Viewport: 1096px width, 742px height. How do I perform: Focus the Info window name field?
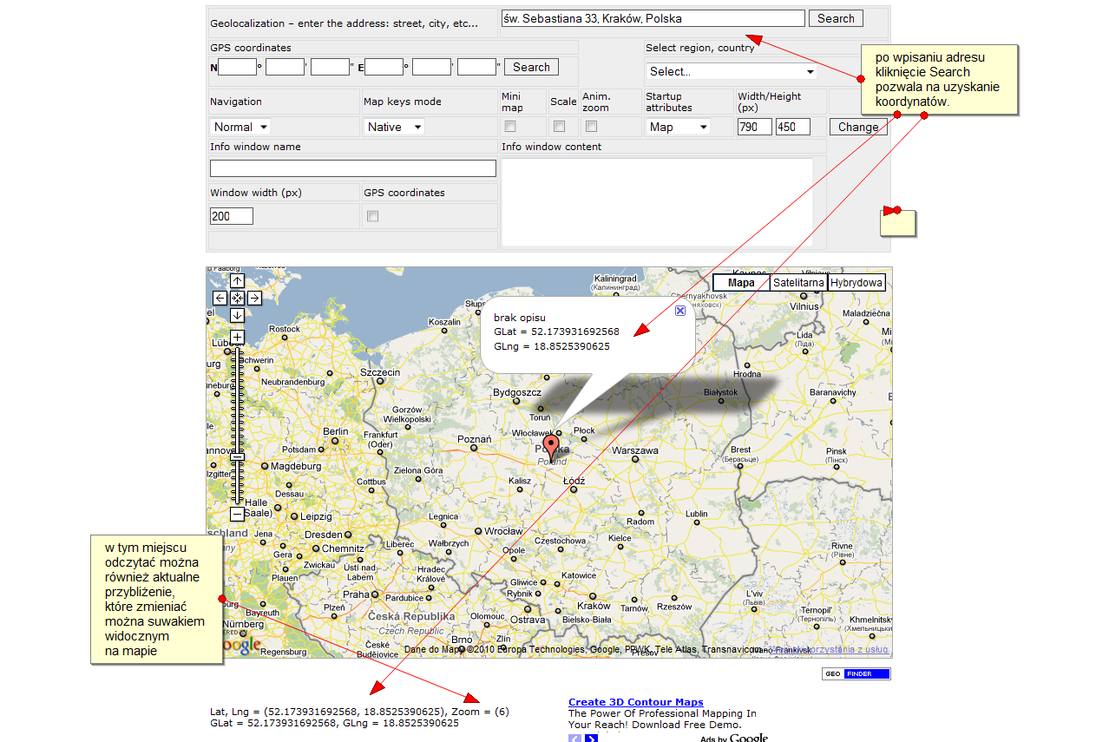click(x=353, y=168)
